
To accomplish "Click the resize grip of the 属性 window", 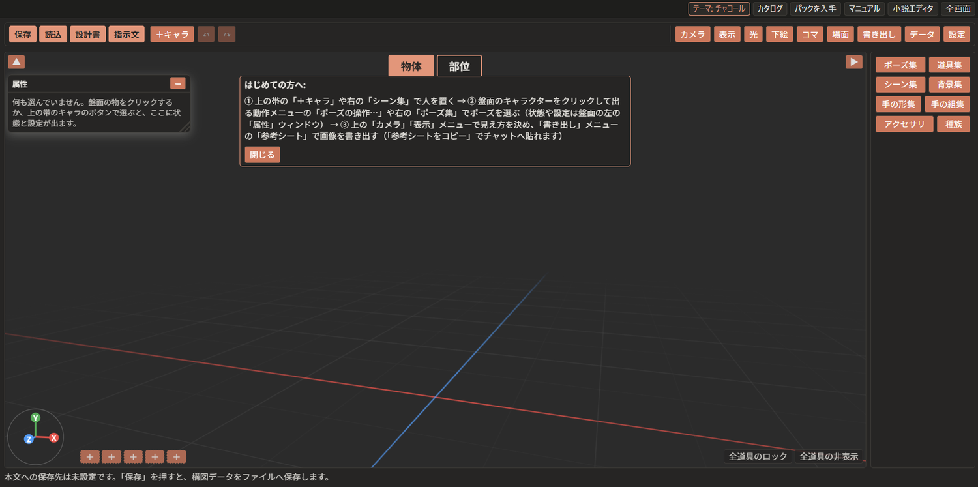I will point(185,127).
